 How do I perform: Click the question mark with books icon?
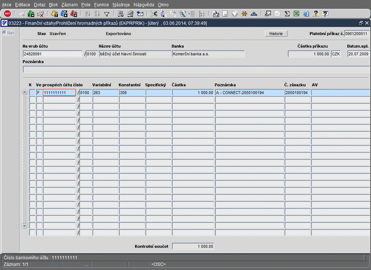(x=316, y=14)
